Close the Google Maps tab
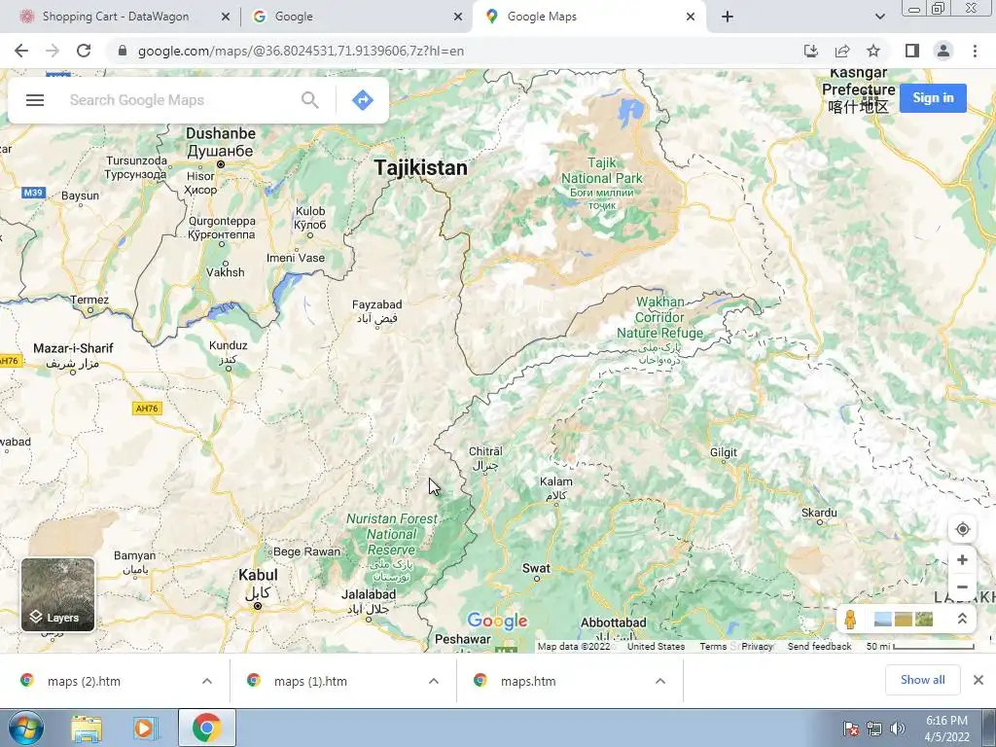996x747 pixels. point(691,18)
